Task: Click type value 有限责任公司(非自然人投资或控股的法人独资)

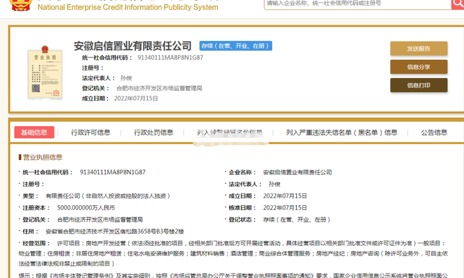Action: click(108, 196)
